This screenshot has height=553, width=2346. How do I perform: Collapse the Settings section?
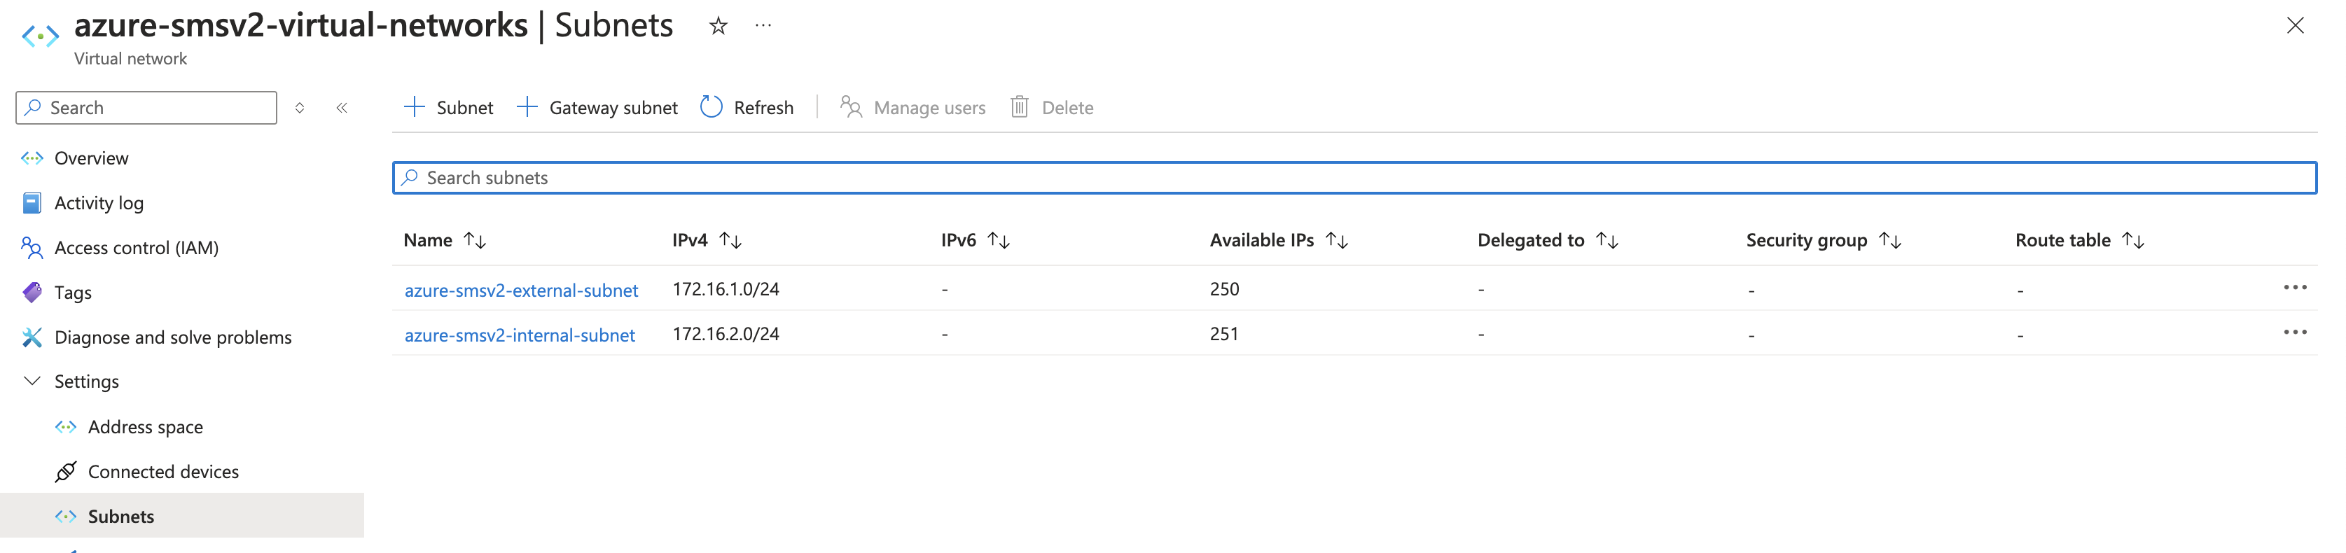(x=32, y=381)
